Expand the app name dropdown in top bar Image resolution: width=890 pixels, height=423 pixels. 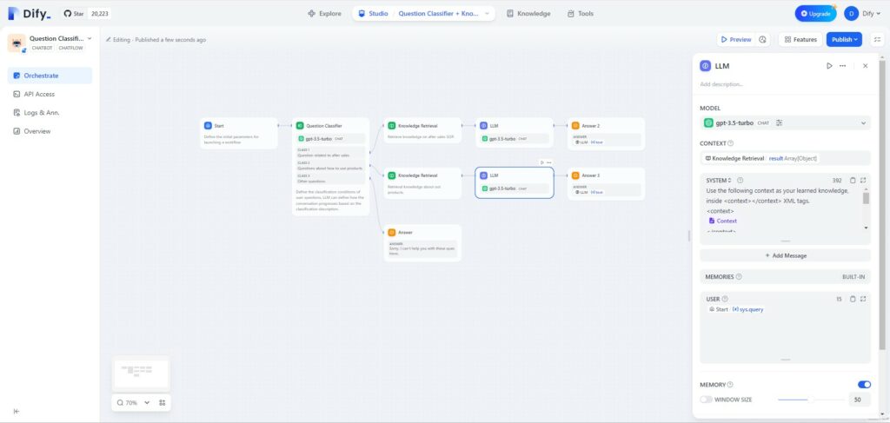click(x=487, y=14)
